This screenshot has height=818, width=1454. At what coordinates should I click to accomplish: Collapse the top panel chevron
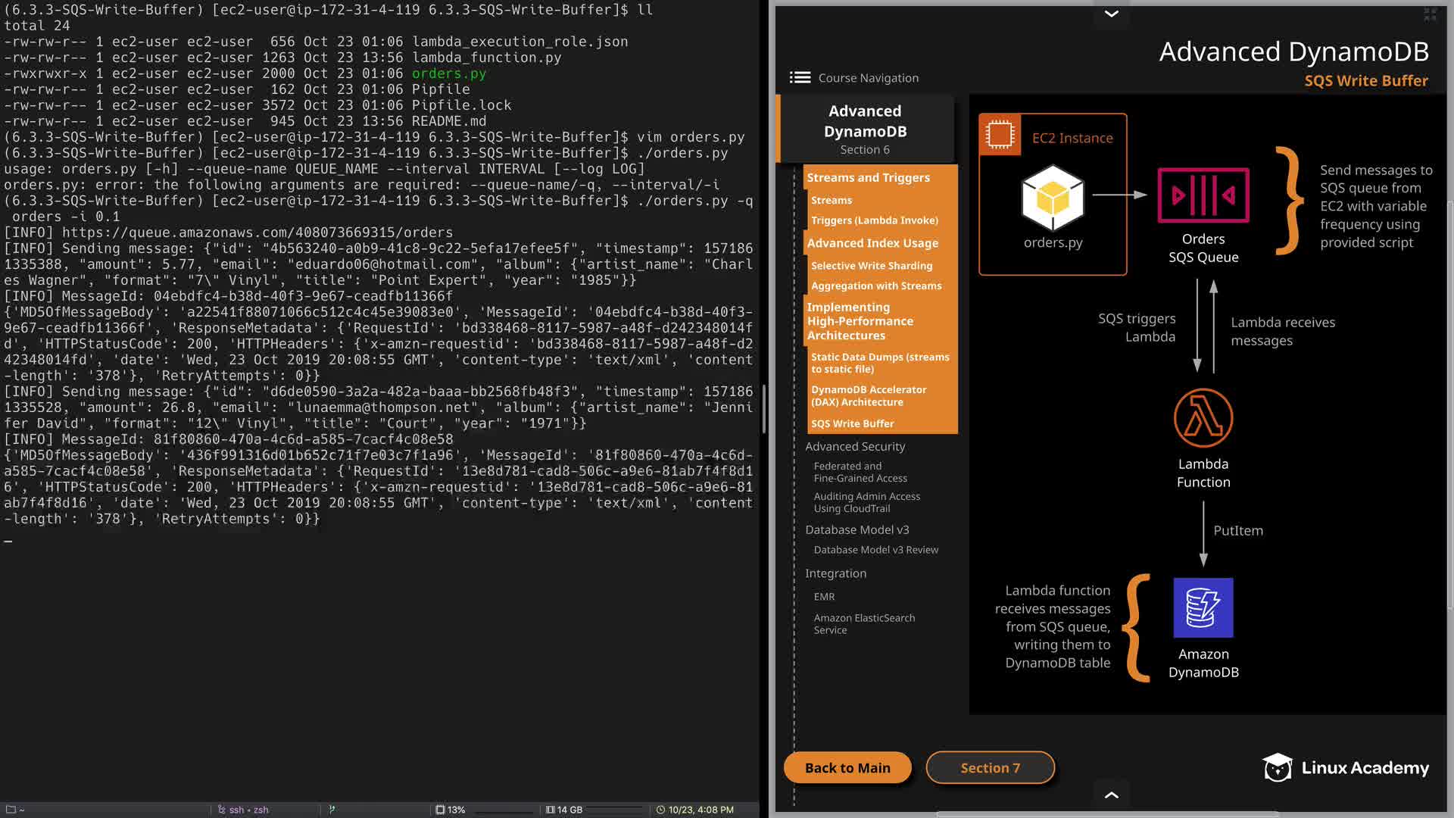pyautogui.click(x=1111, y=14)
